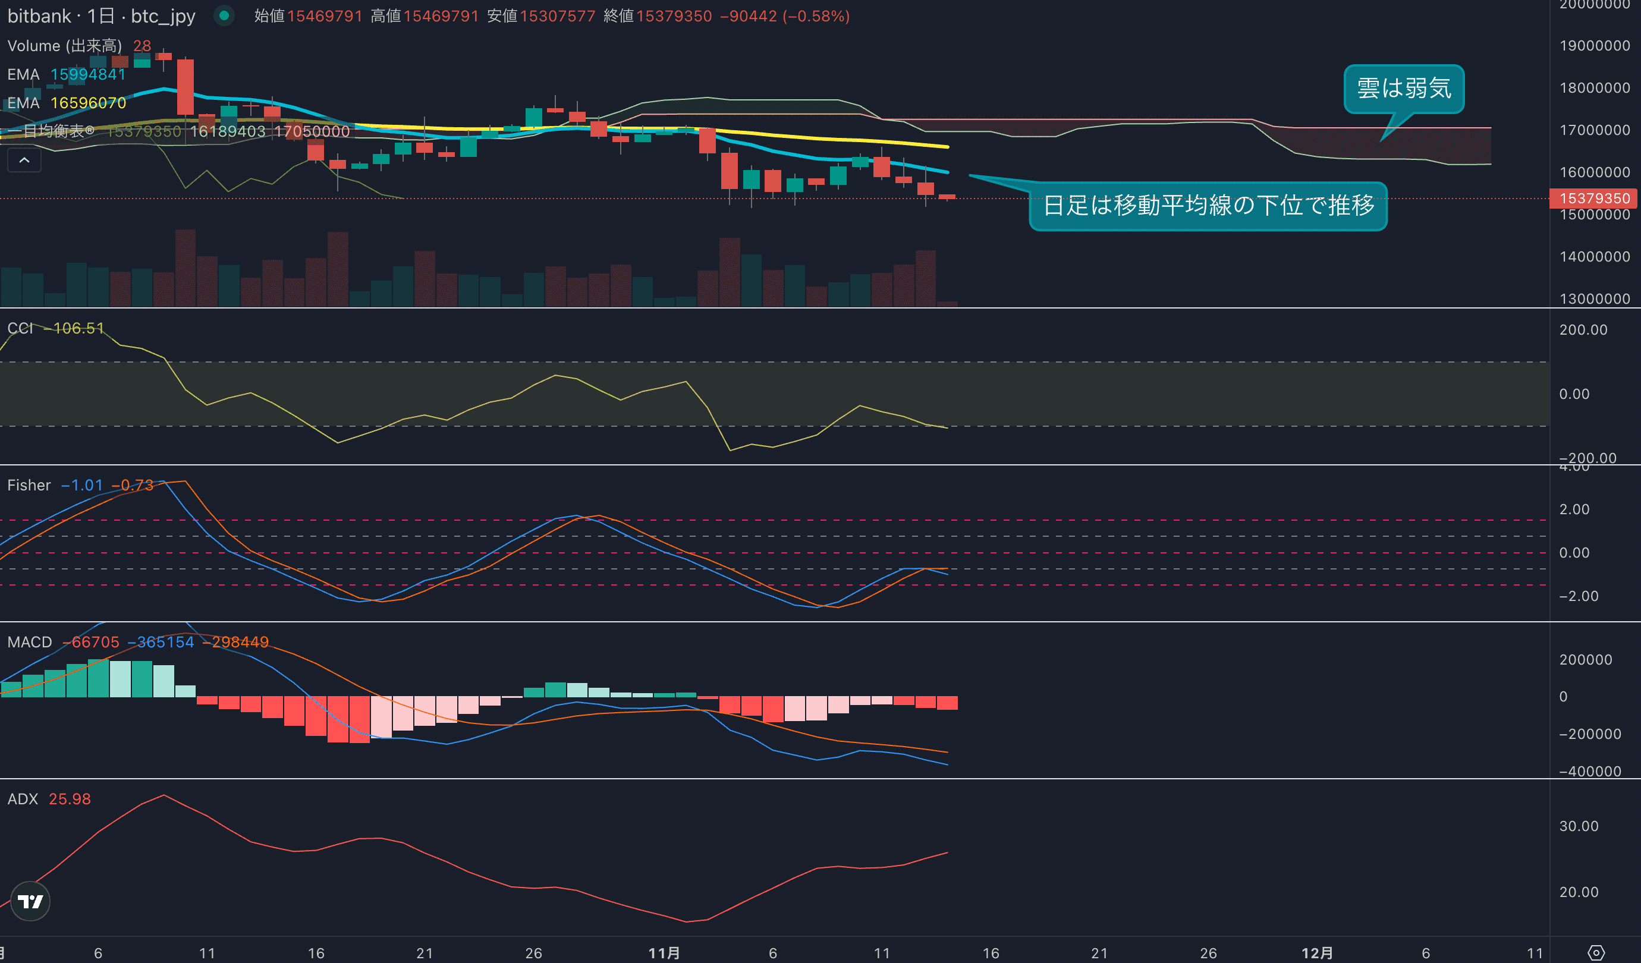Click the green market status dot
The image size is (1641, 963).
224,15
